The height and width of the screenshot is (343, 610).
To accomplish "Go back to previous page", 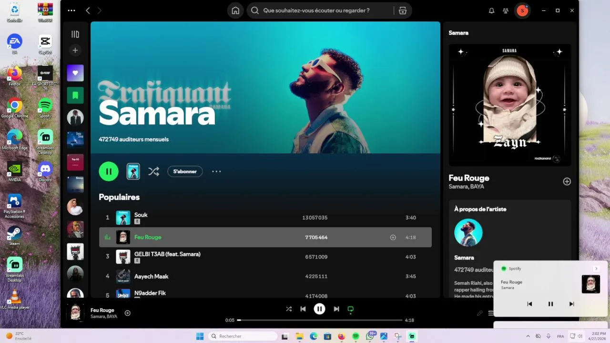I will point(88,10).
